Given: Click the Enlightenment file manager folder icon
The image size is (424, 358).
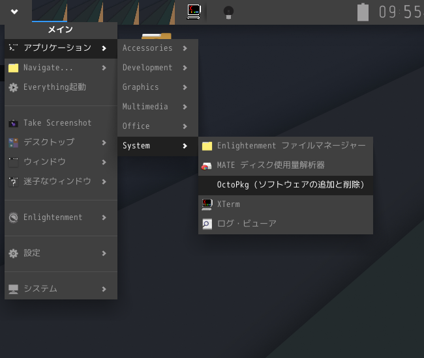Looking at the screenshot, I should click(207, 146).
